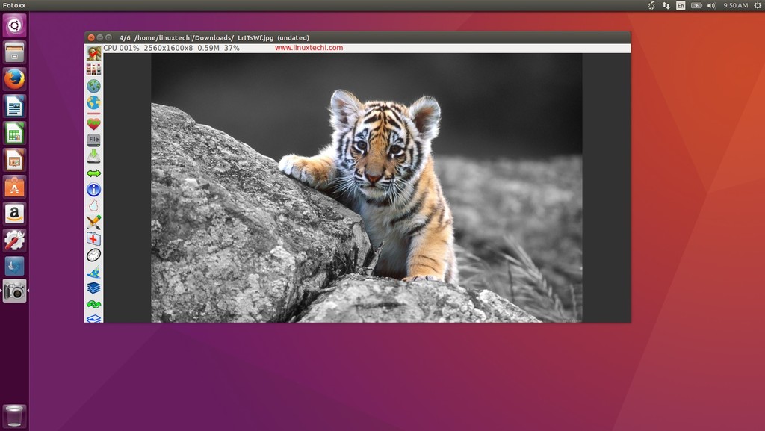Image resolution: width=765 pixels, height=431 pixels.
Task: Click the red heart Favorites icon
Action: coord(93,123)
